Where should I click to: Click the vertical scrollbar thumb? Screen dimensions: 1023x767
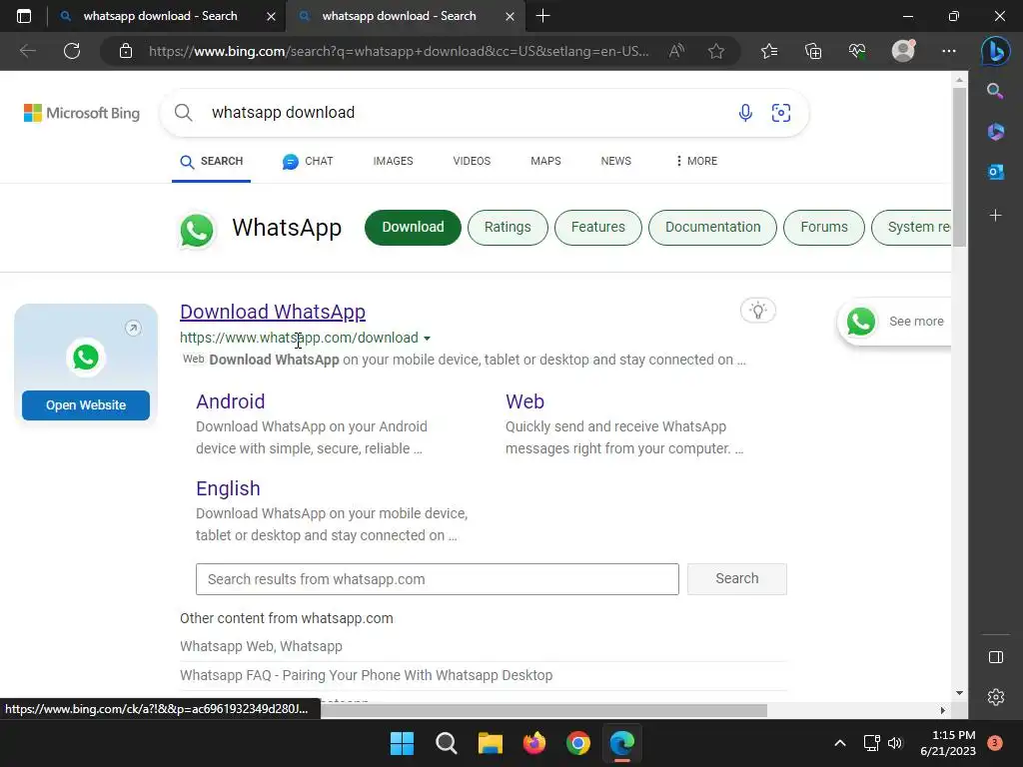[959, 167]
